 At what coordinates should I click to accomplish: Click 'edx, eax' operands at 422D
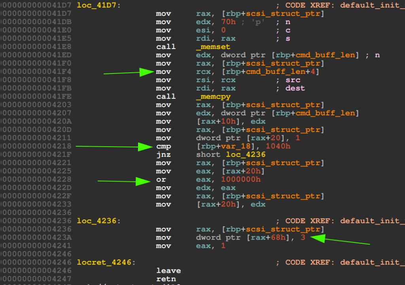(x=216, y=188)
